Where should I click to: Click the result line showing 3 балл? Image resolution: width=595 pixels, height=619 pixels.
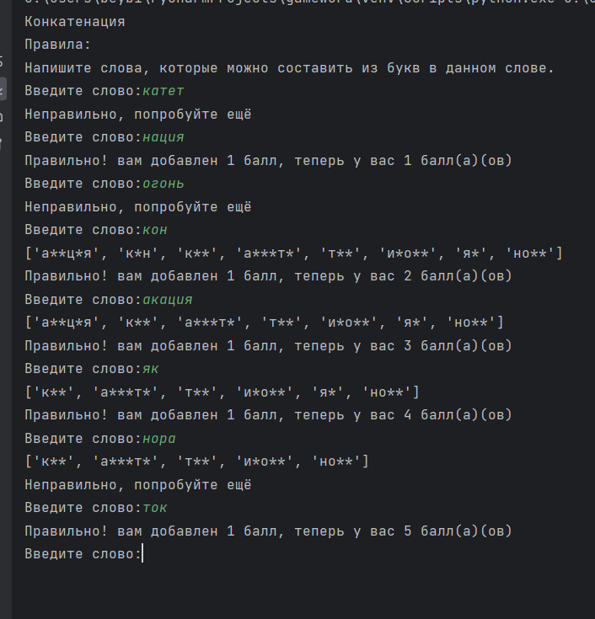coord(268,345)
